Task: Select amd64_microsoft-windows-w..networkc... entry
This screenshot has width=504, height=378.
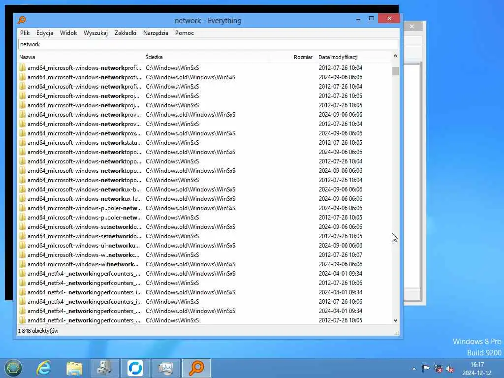Action: 84,254
